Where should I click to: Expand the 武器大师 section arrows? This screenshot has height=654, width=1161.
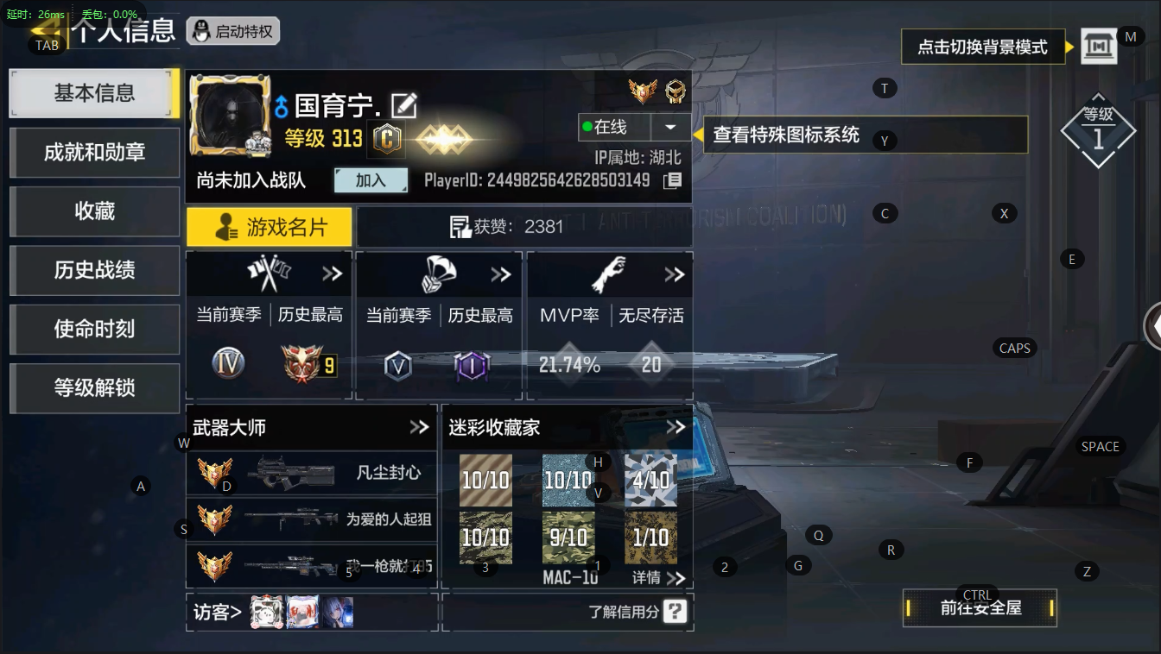click(419, 427)
